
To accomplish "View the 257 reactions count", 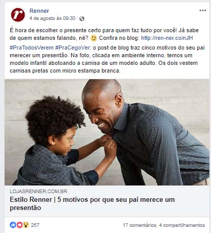I will 35,225.
